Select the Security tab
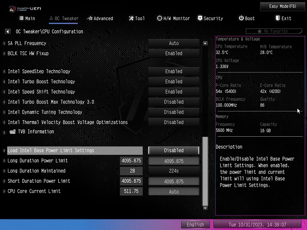Viewport: 307px width, 230px height. 210,18
